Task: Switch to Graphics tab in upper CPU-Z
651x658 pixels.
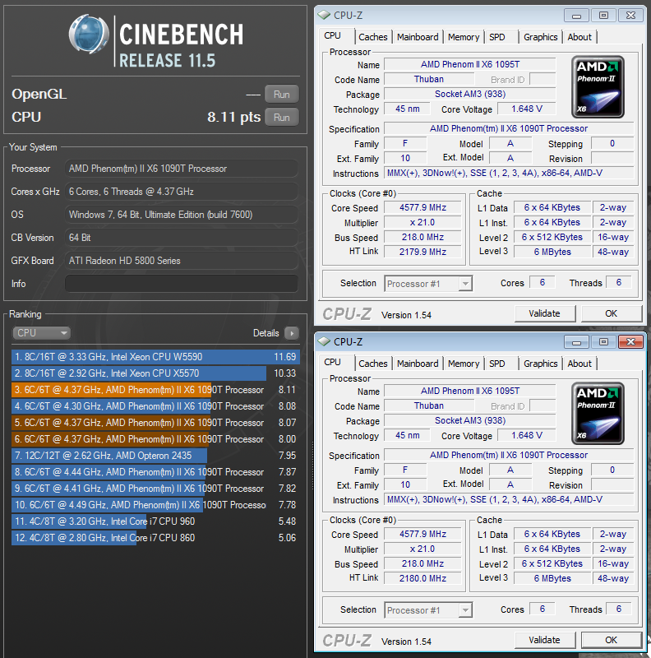Action: click(540, 37)
